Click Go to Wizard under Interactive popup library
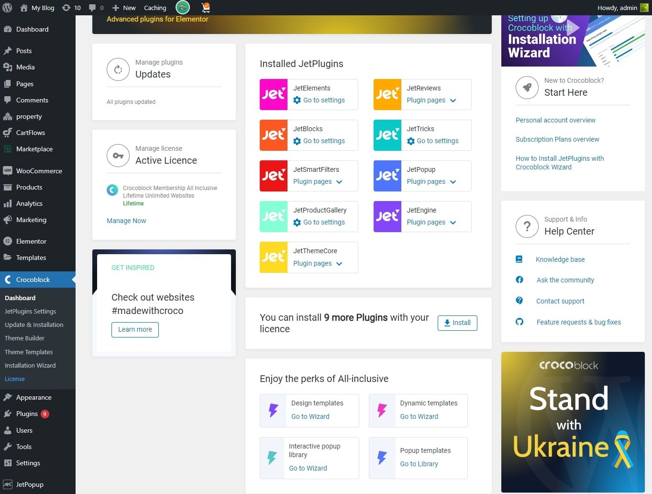The image size is (652, 494). coord(308,468)
